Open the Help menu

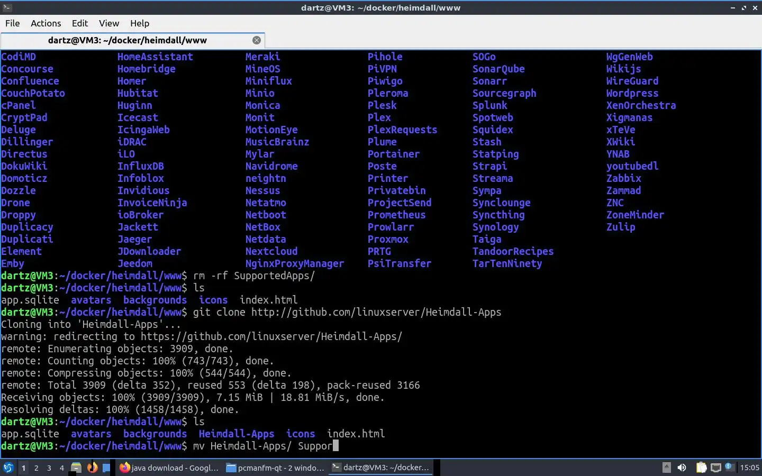click(140, 23)
